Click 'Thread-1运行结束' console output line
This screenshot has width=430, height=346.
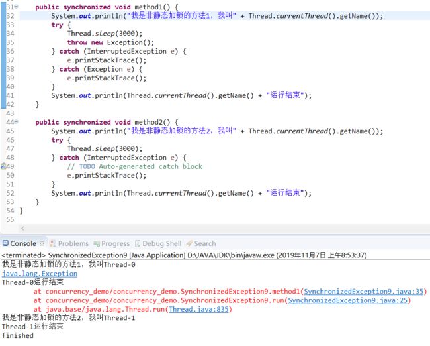(32, 327)
